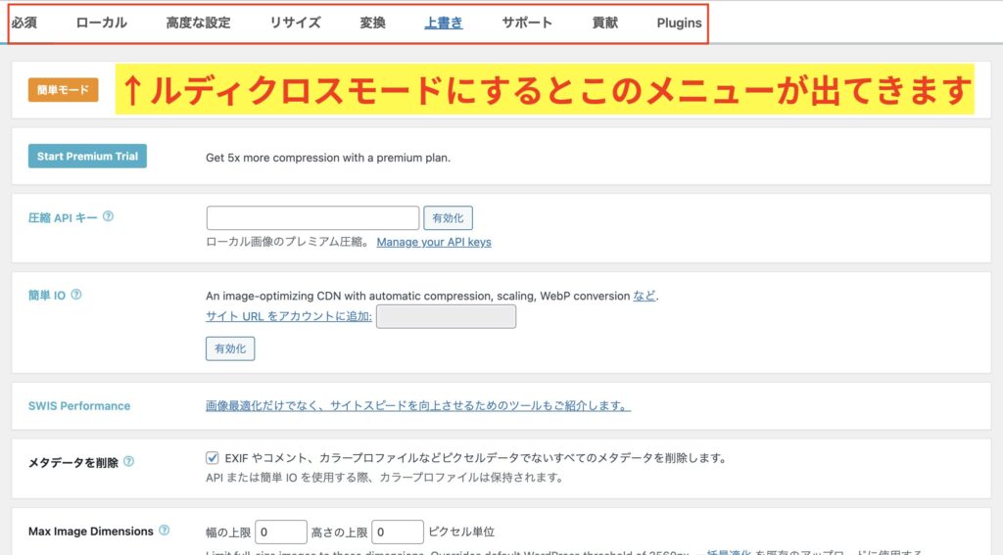
Task: Click help icon beside 簡単 IO label
Action: click(76, 295)
